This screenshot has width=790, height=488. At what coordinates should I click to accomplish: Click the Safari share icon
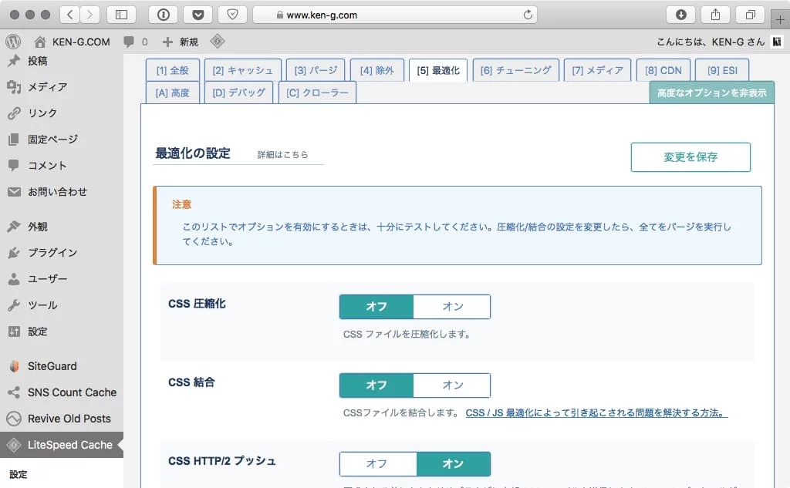(715, 15)
